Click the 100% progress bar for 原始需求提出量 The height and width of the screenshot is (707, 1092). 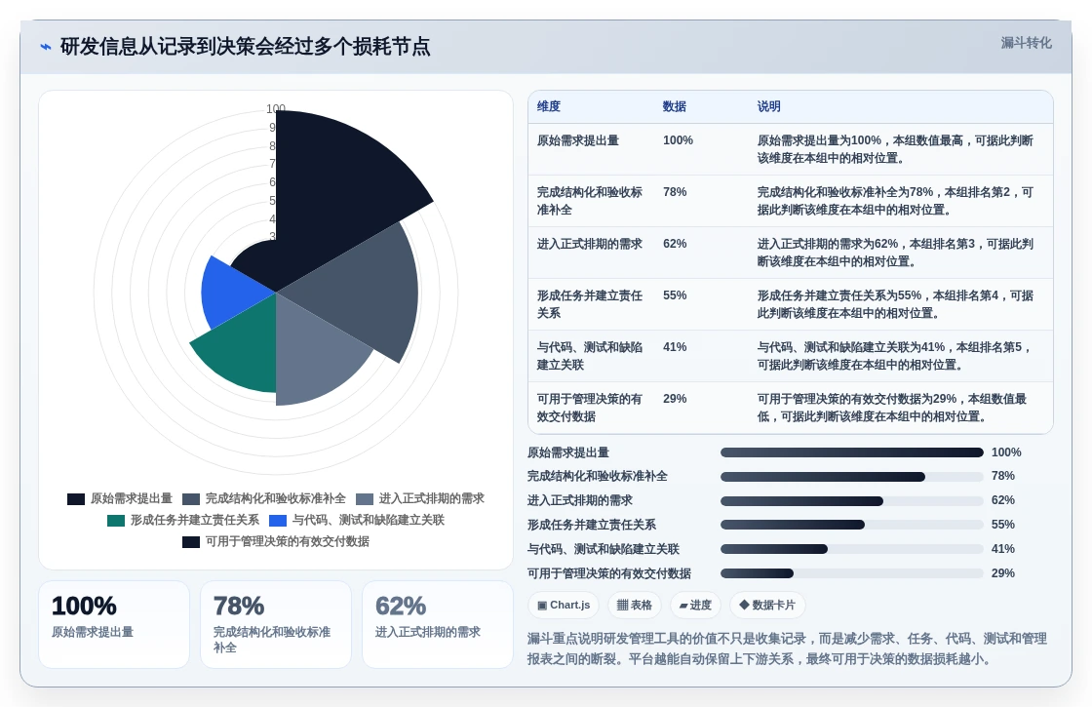(852, 452)
